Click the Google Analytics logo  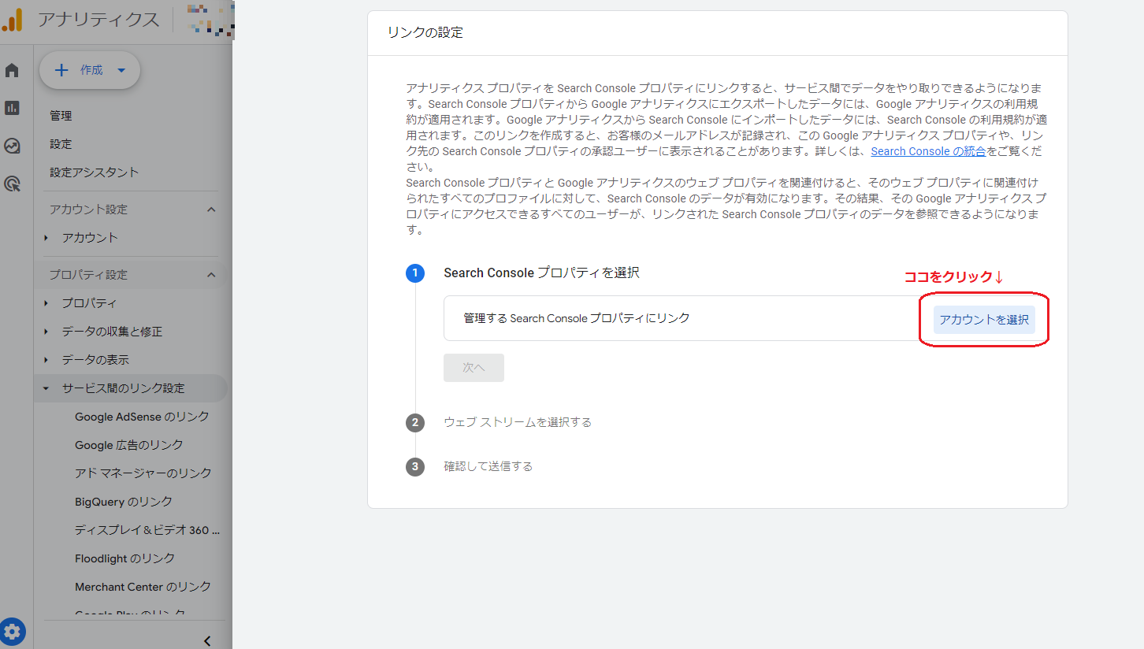point(13,20)
